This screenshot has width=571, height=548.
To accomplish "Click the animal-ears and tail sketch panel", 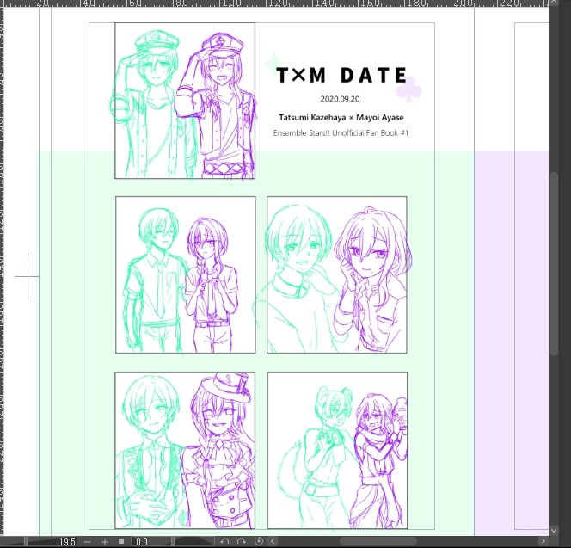I will click(338, 450).
